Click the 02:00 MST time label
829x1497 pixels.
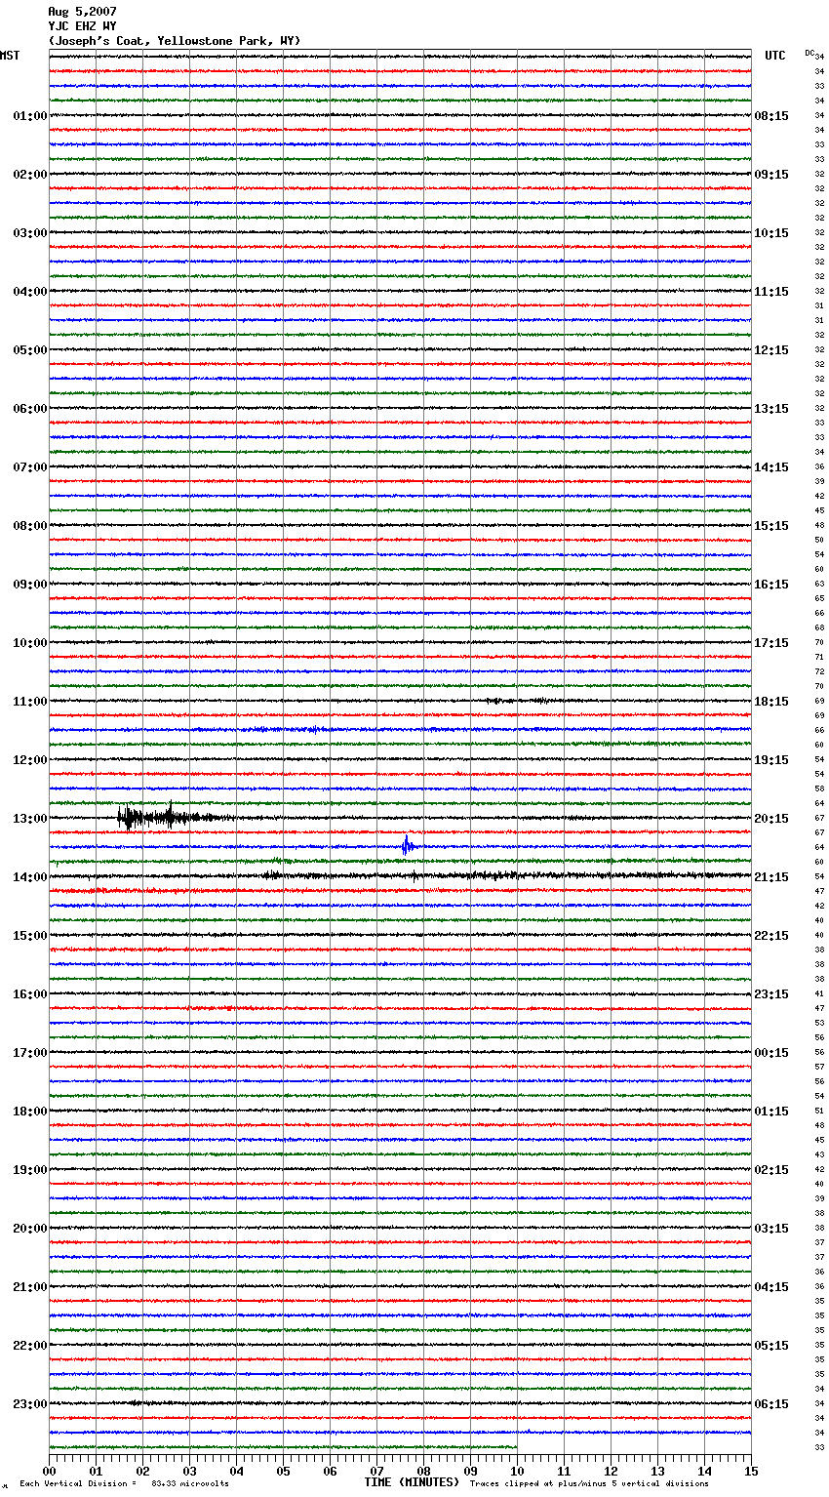click(x=30, y=175)
